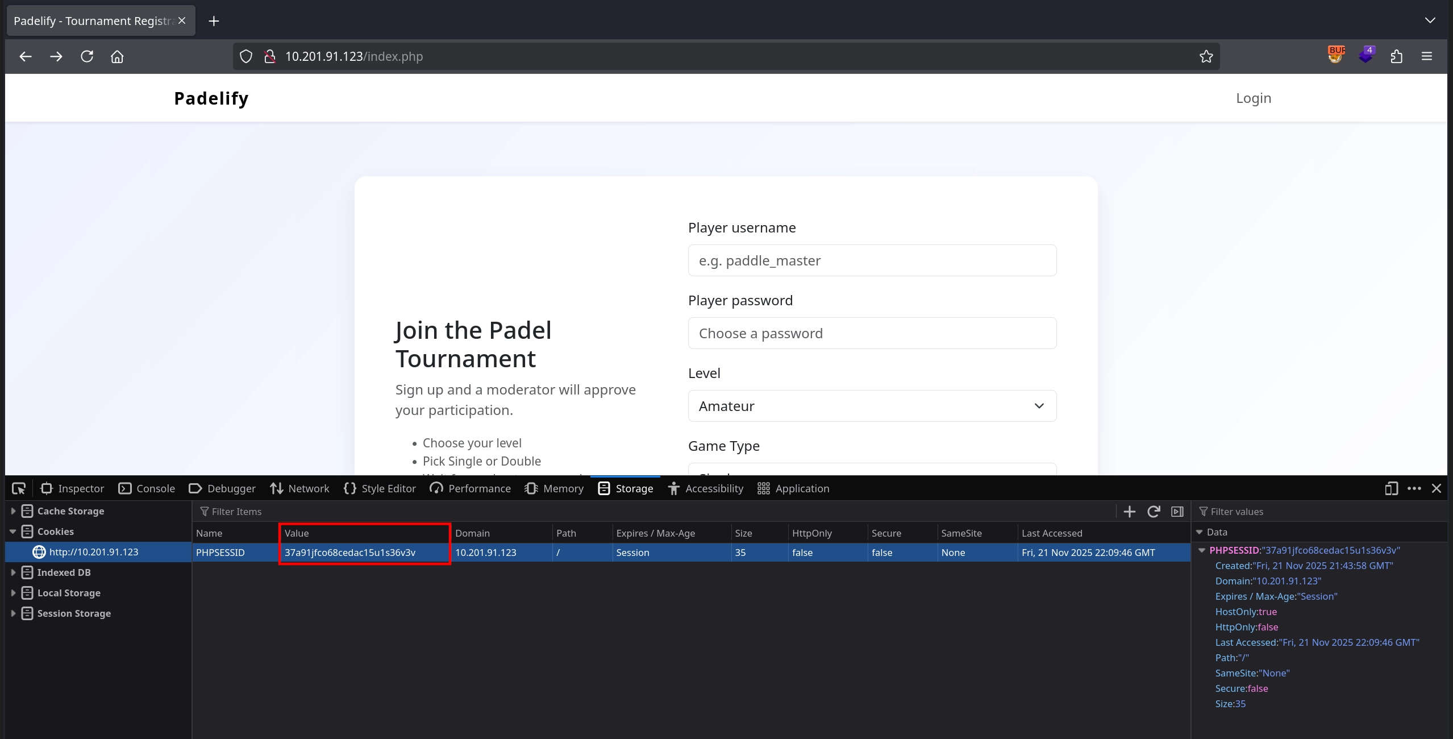Reload the page with the refresh icon
This screenshot has width=1453, height=739.
(x=87, y=56)
